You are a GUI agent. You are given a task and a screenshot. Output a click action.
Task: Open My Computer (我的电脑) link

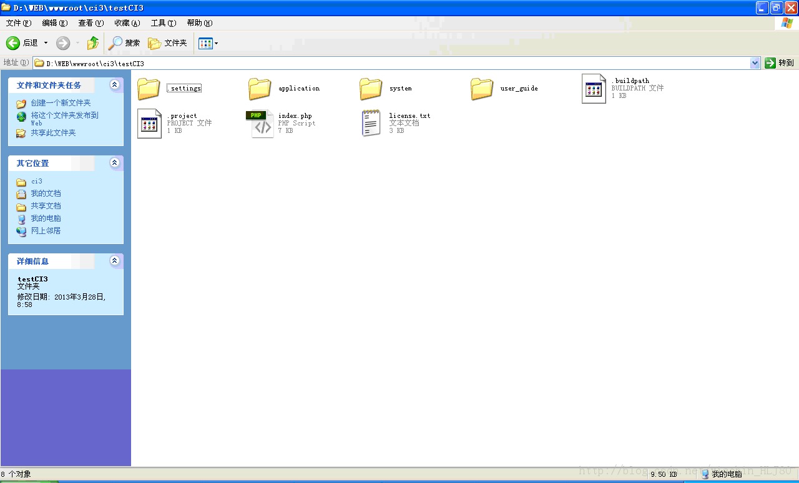point(46,218)
